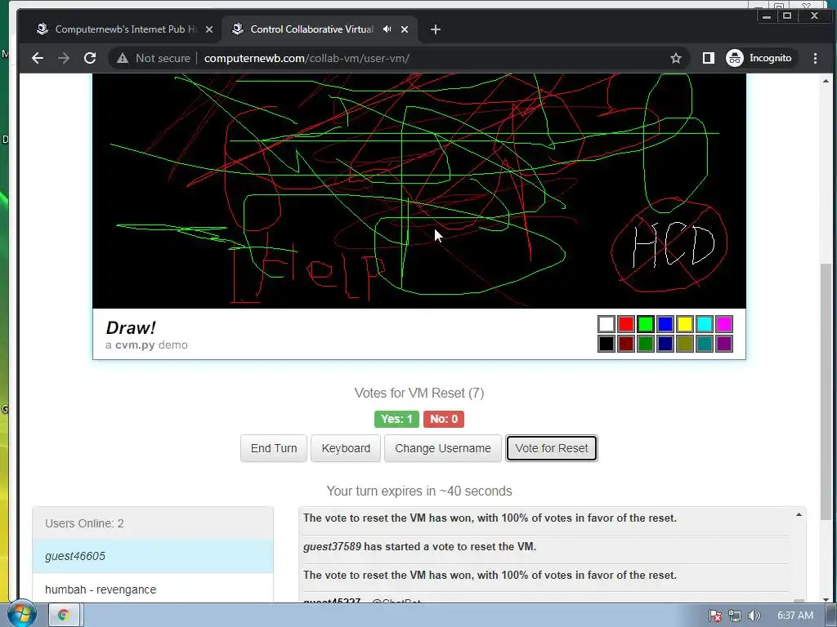This screenshot has width=837, height=627.
Task: Choose the cyan color swatch
Action: (x=705, y=324)
